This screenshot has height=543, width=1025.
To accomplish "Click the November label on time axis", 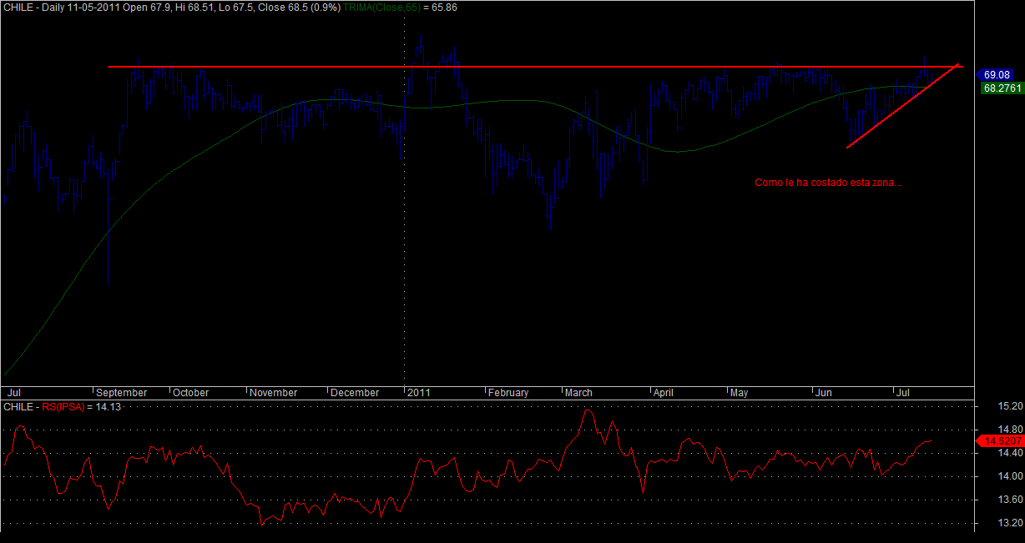I will [x=274, y=392].
